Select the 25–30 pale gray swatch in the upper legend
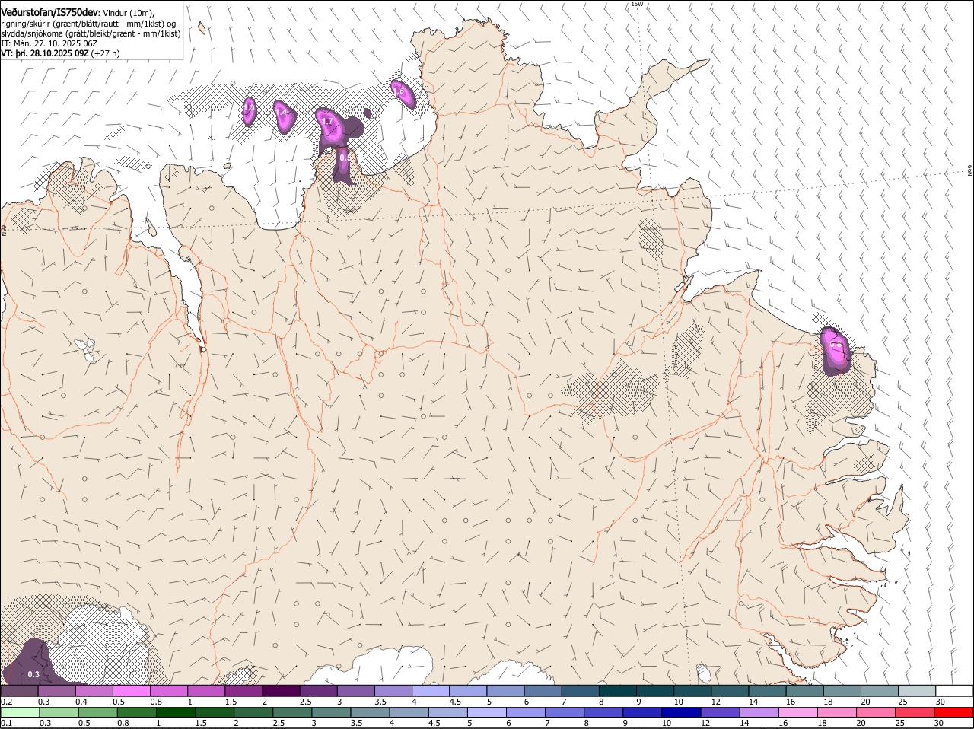Viewport: 974px width, 729px height. 918,690
